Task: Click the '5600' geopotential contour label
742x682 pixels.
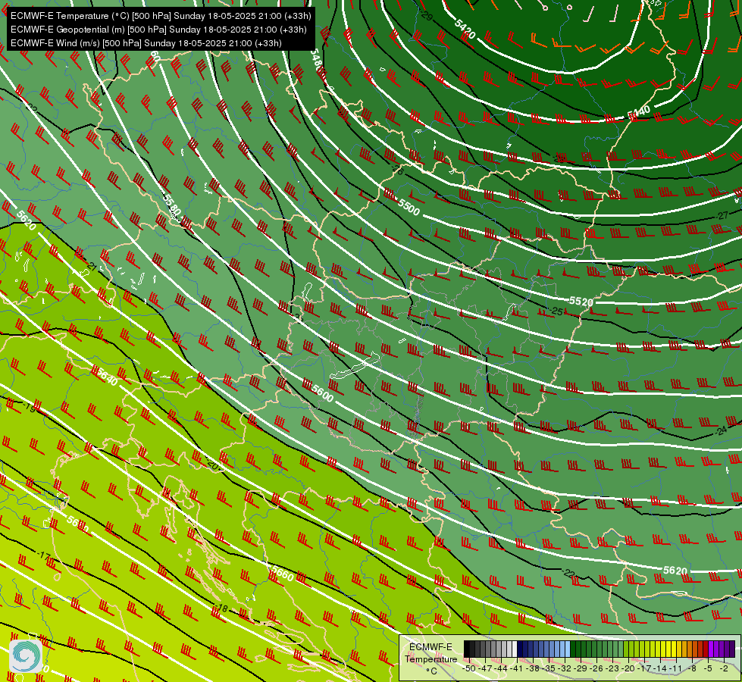Action: point(322,393)
